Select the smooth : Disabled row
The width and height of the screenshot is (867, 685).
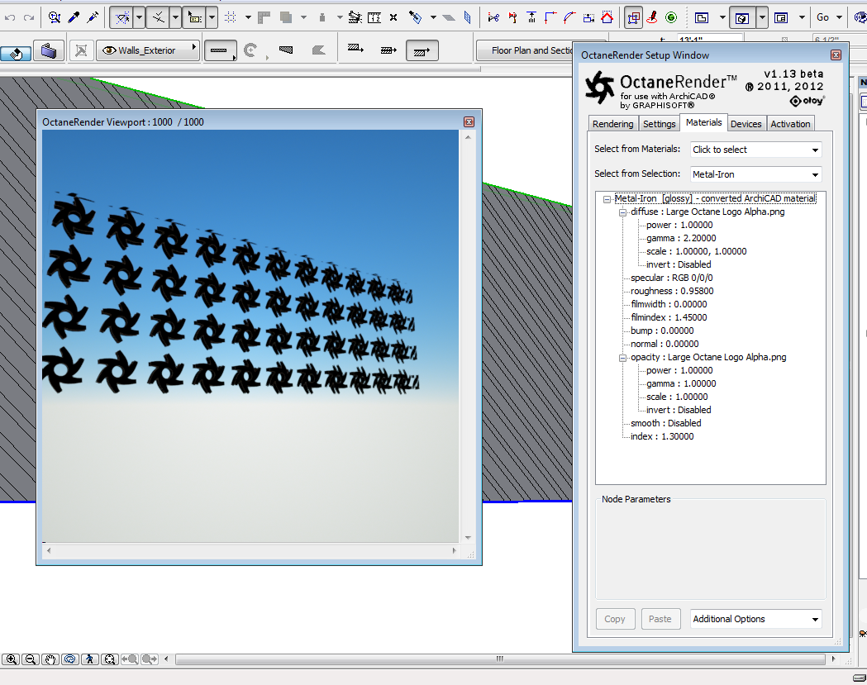click(665, 424)
